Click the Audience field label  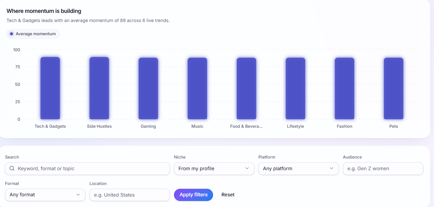tap(352, 157)
